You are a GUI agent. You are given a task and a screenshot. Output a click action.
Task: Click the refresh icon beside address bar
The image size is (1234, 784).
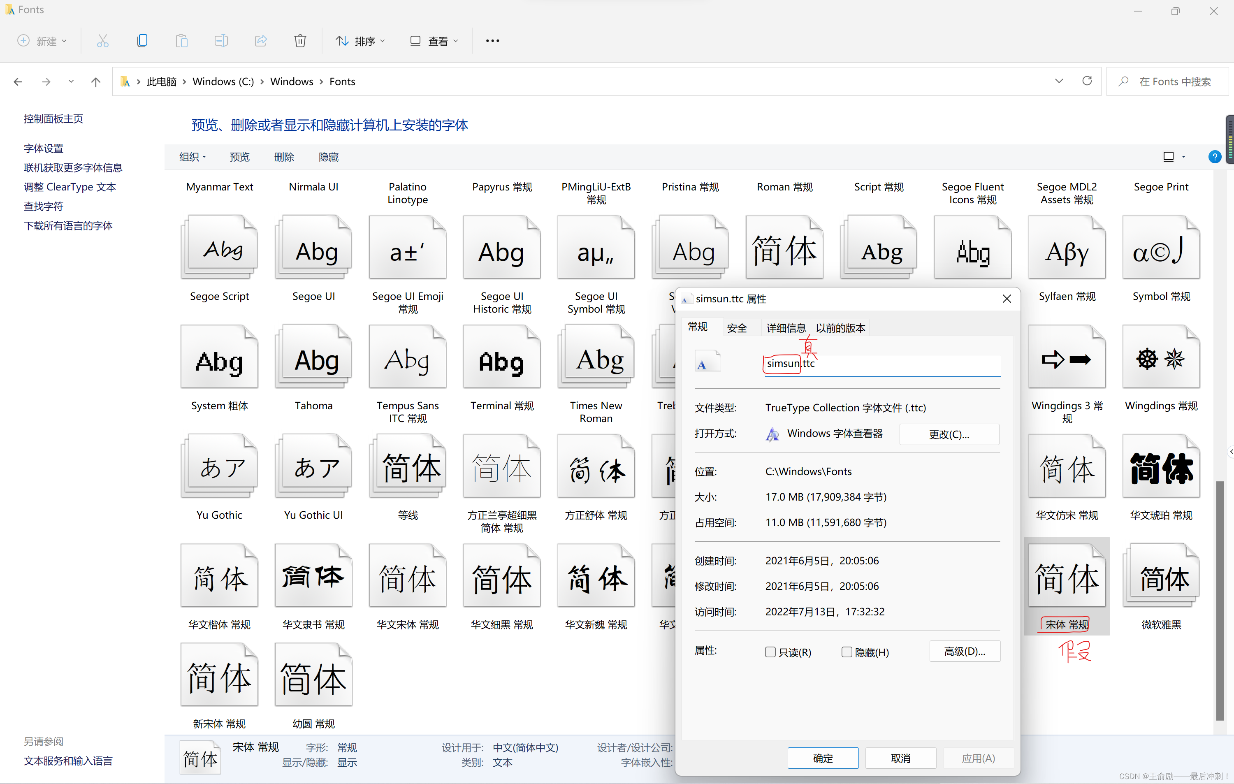[x=1086, y=81]
